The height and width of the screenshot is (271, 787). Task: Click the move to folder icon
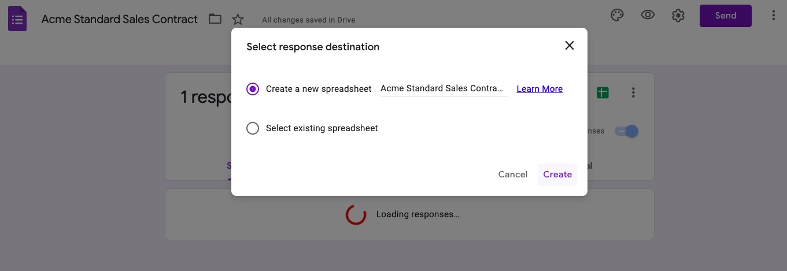pyautogui.click(x=215, y=19)
